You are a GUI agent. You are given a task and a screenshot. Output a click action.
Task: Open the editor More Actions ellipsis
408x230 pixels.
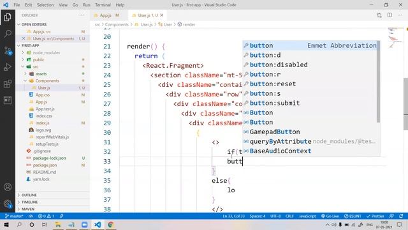(400, 15)
